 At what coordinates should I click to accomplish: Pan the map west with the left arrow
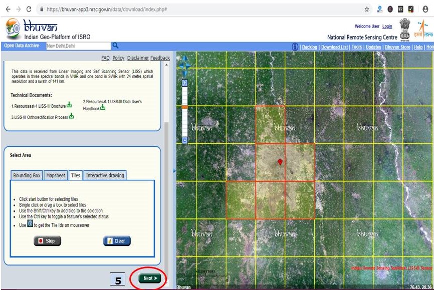(x=181, y=66)
